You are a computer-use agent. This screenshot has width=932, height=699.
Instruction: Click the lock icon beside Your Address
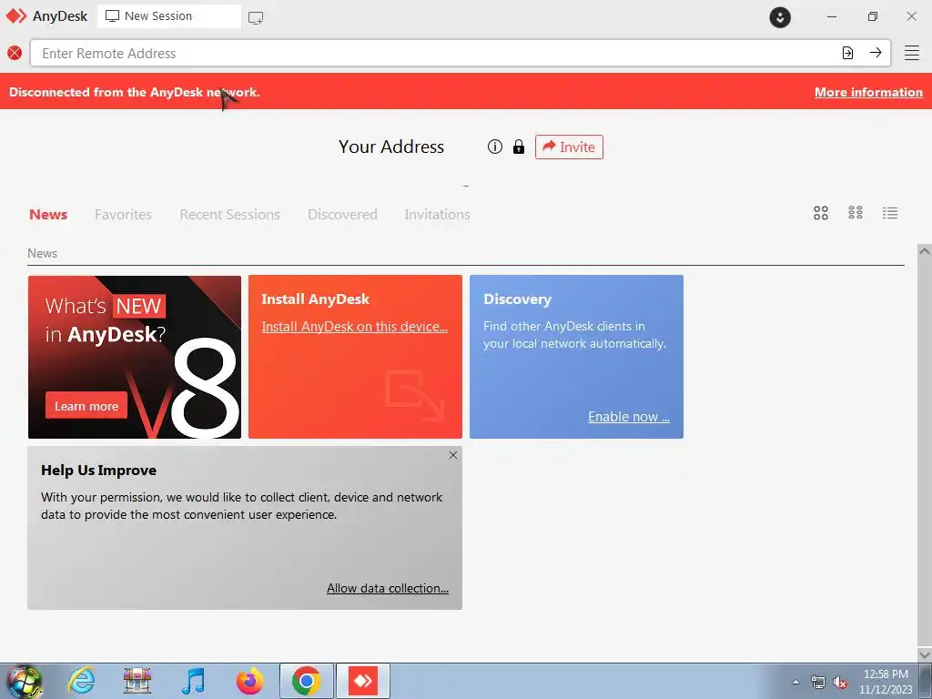[519, 147]
